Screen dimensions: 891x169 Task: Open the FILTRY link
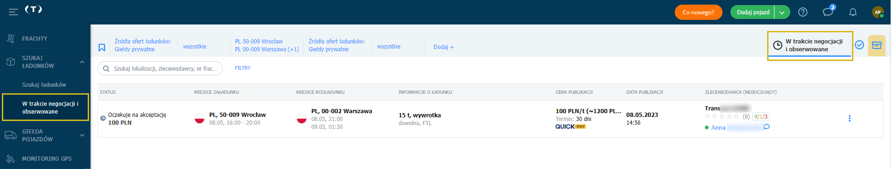pos(243,68)
